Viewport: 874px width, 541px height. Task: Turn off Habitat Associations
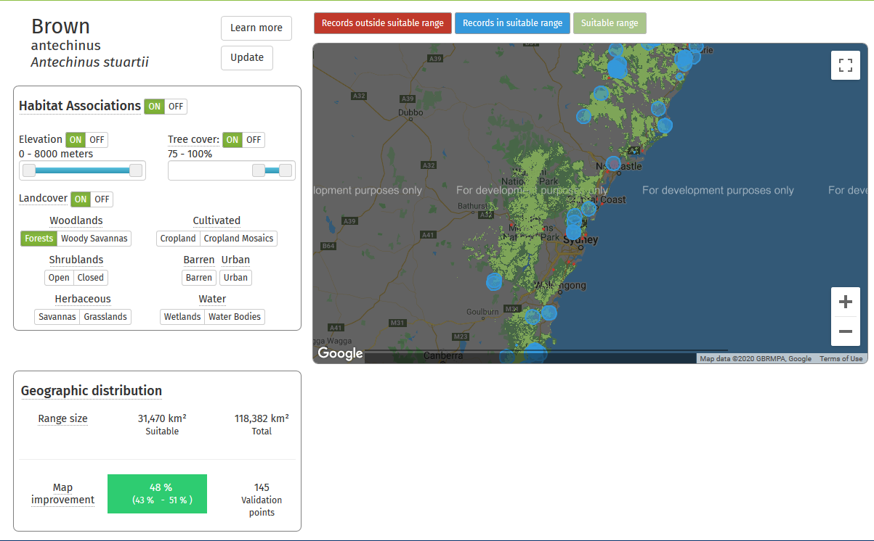tap(176, 107)
